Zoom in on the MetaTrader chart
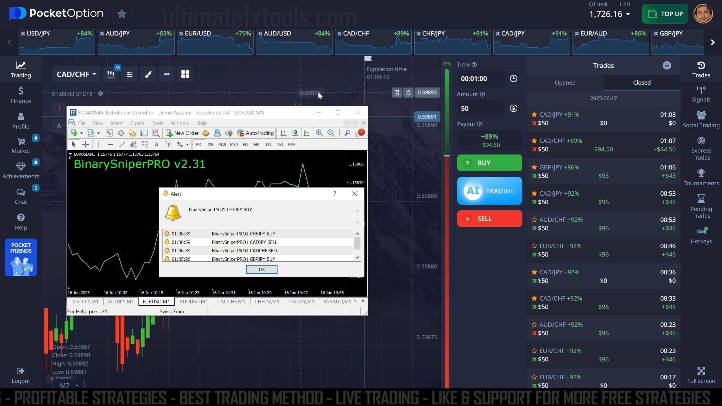The height and width of the screenshot is (406, 722). [x=319, y=133]
